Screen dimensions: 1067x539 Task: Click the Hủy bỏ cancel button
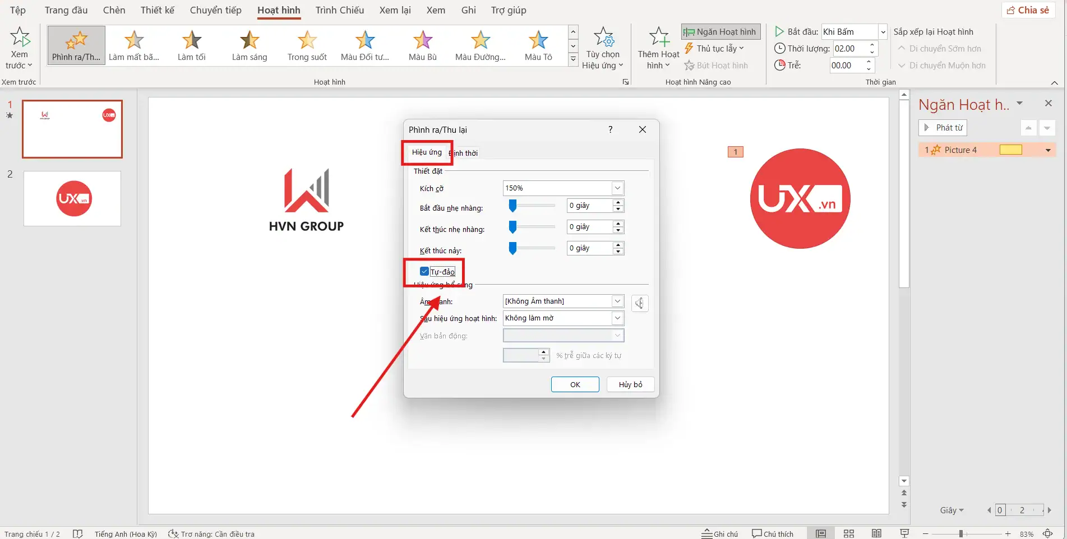point(630,384)
